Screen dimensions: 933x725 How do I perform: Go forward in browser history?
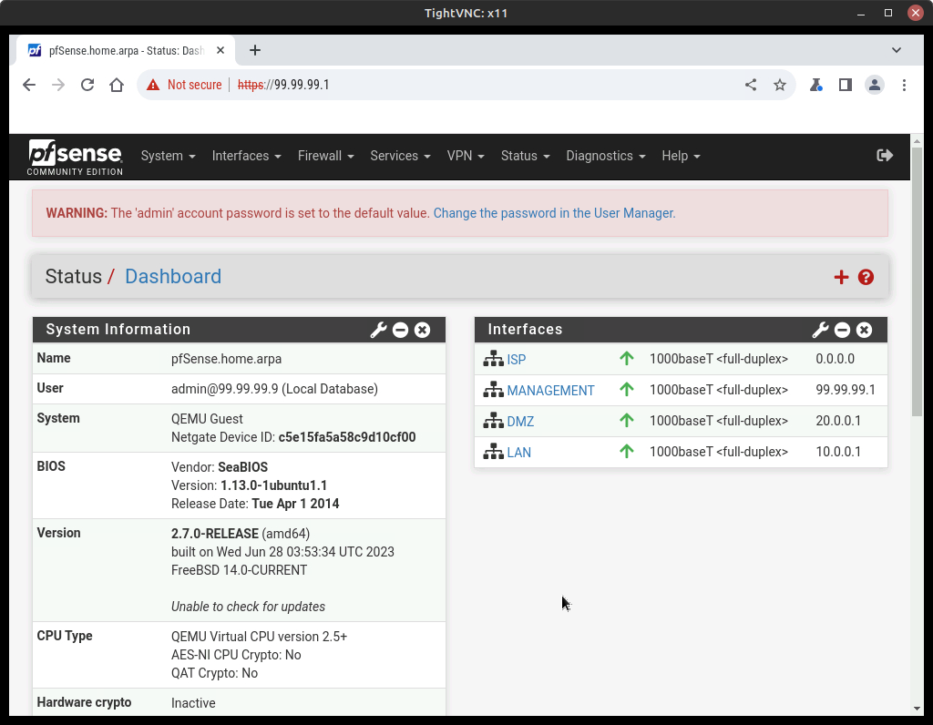[58, 85]
